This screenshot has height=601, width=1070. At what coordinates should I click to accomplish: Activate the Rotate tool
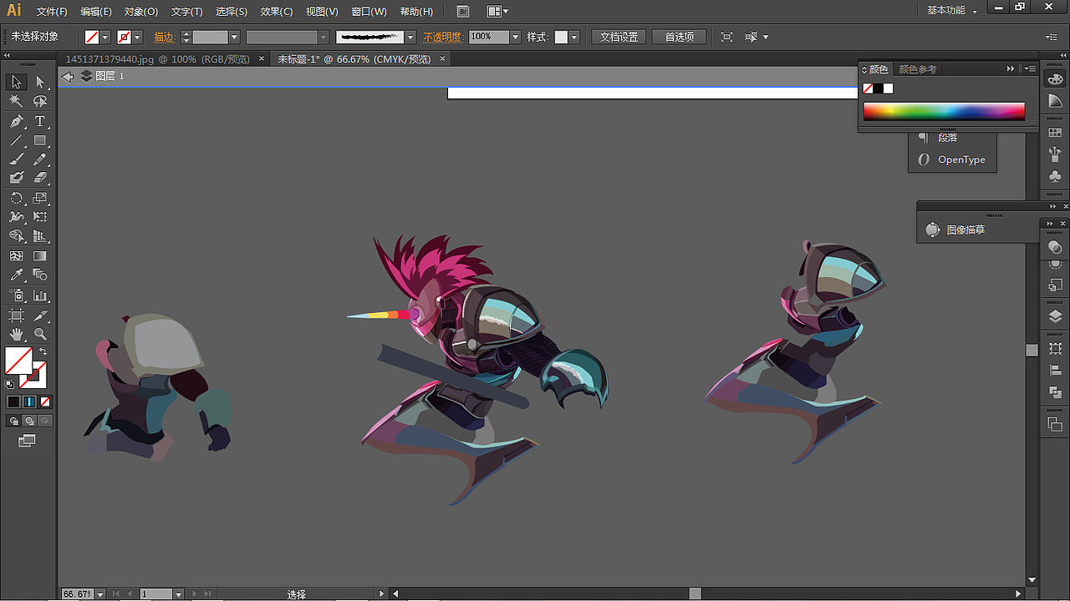pos(16,198)
